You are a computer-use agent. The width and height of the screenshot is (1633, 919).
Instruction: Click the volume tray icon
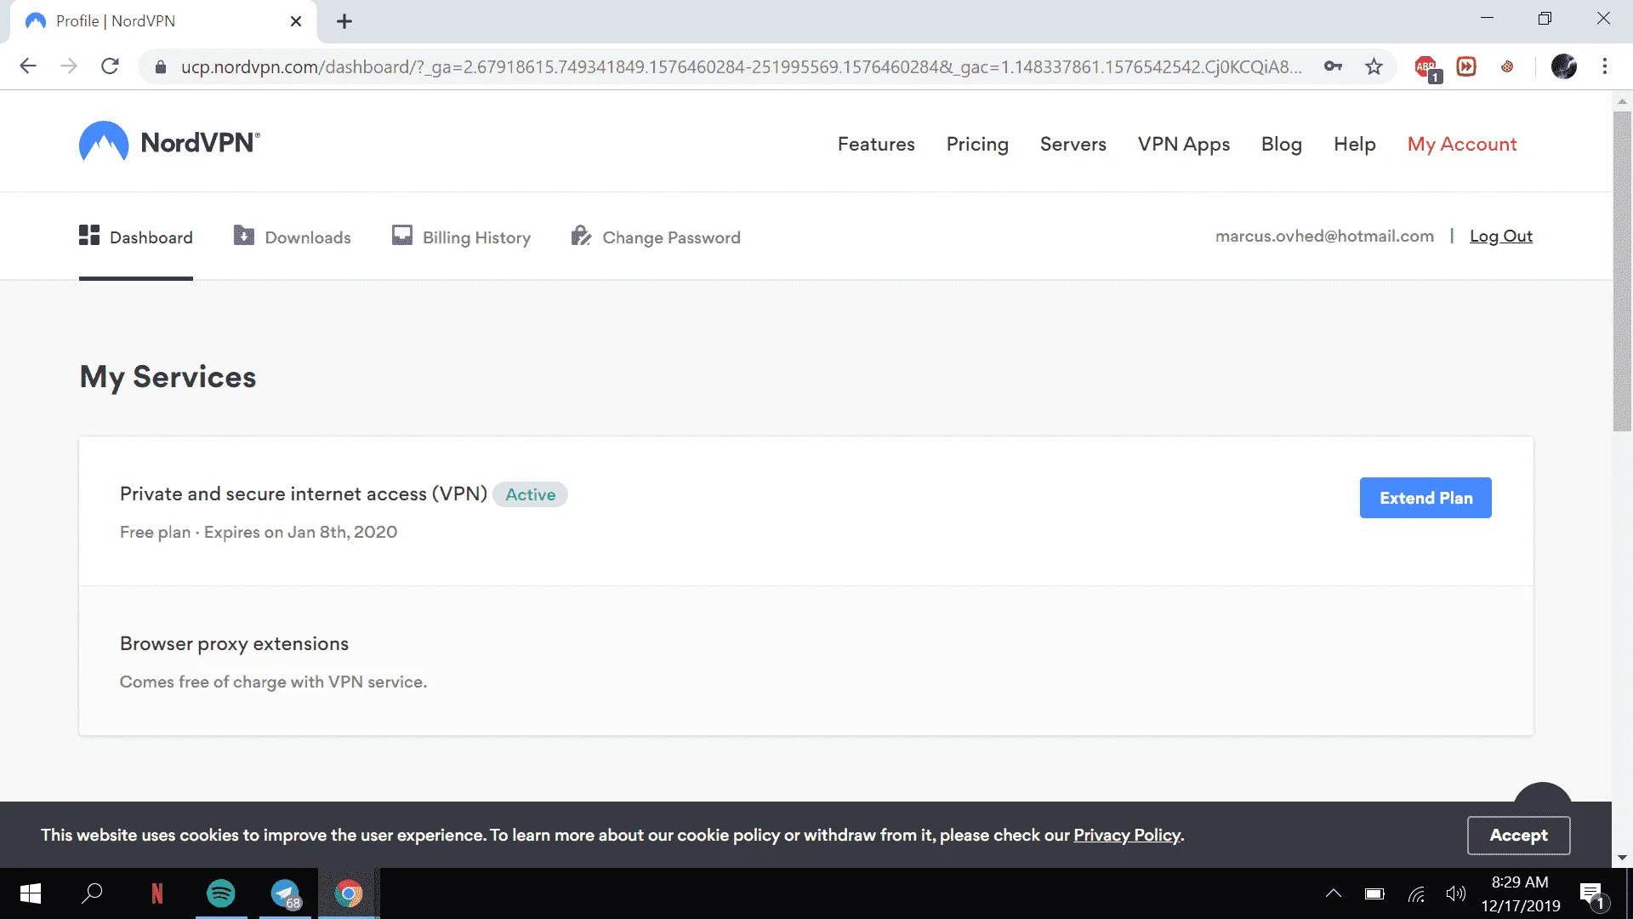pos(1456,893)
